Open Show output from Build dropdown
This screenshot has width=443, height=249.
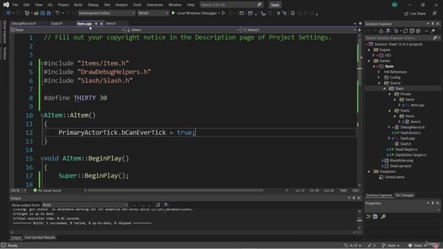coord(84,205)
